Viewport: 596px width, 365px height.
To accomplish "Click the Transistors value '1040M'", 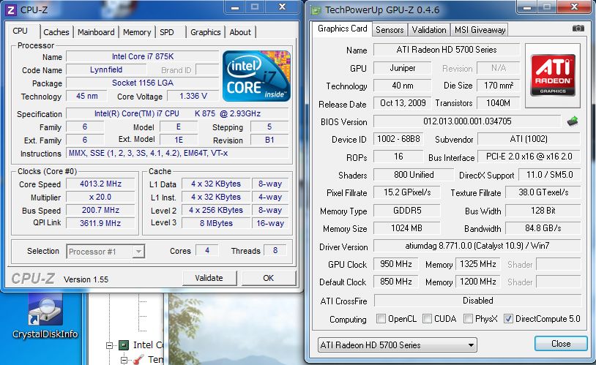I will 499,103.
